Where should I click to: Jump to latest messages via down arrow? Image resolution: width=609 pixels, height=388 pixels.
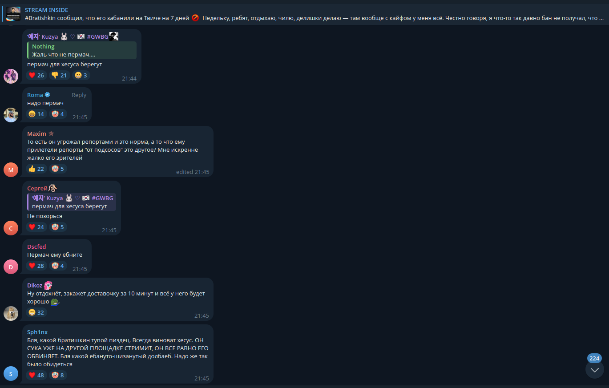[594, 369]
